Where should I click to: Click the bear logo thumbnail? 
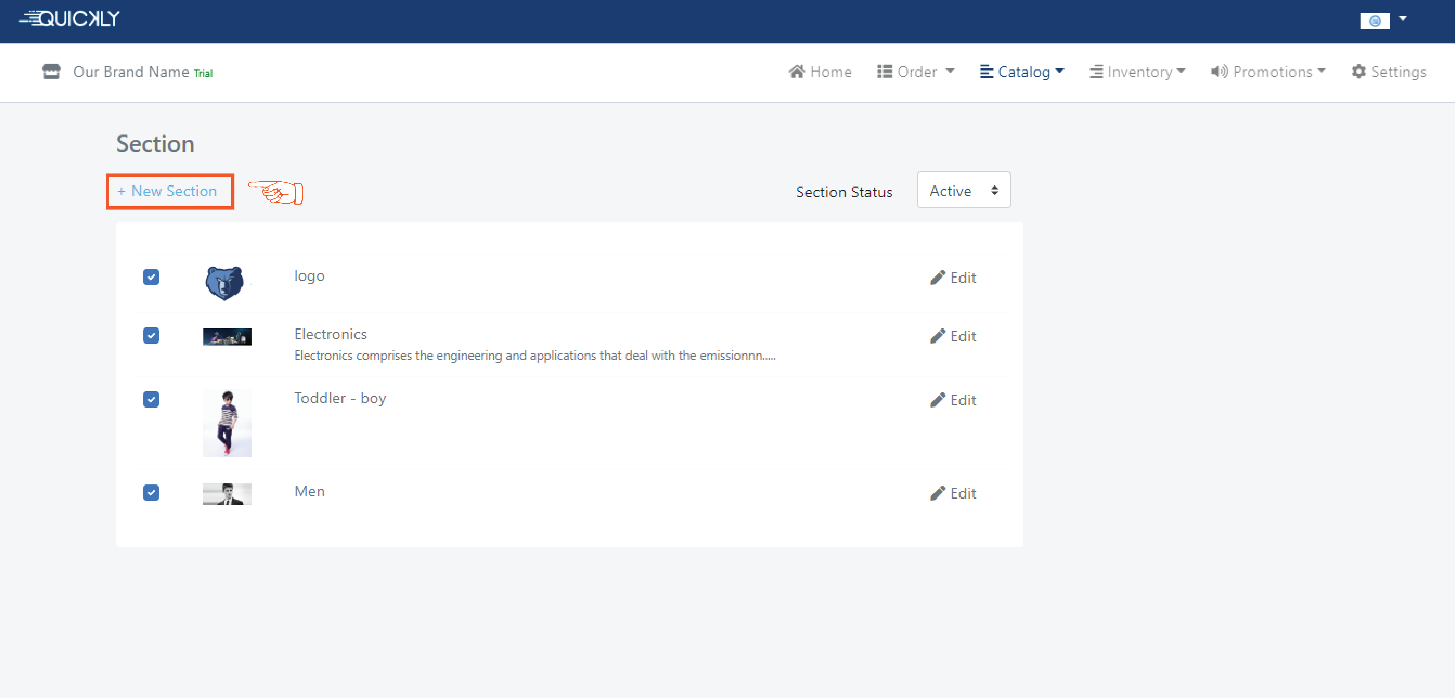coord(224,282)
